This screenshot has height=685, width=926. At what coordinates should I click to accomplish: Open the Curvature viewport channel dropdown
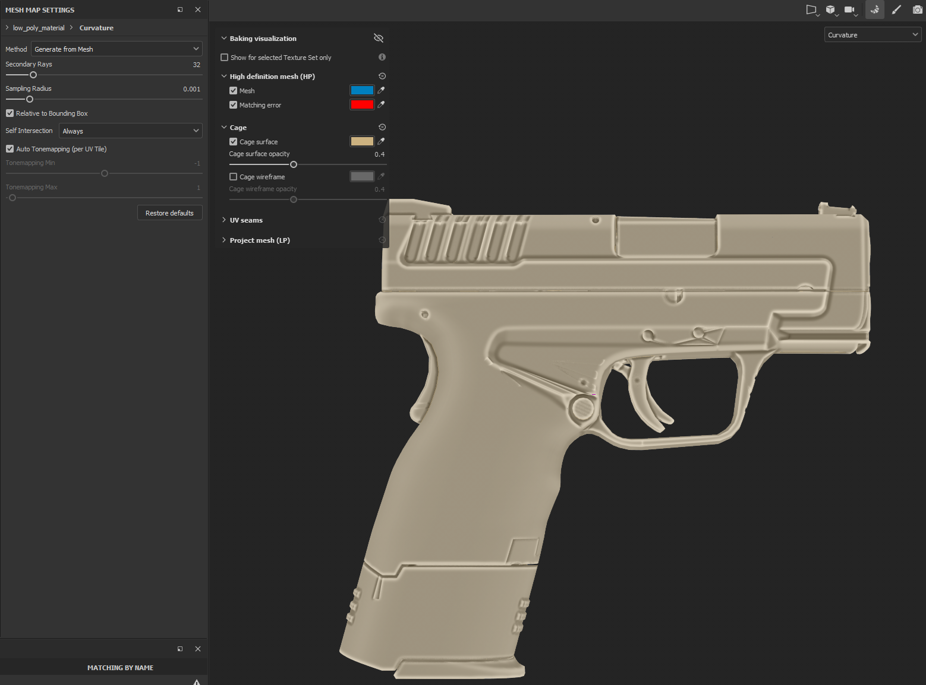pyautogui.click(x=872, y=35)
